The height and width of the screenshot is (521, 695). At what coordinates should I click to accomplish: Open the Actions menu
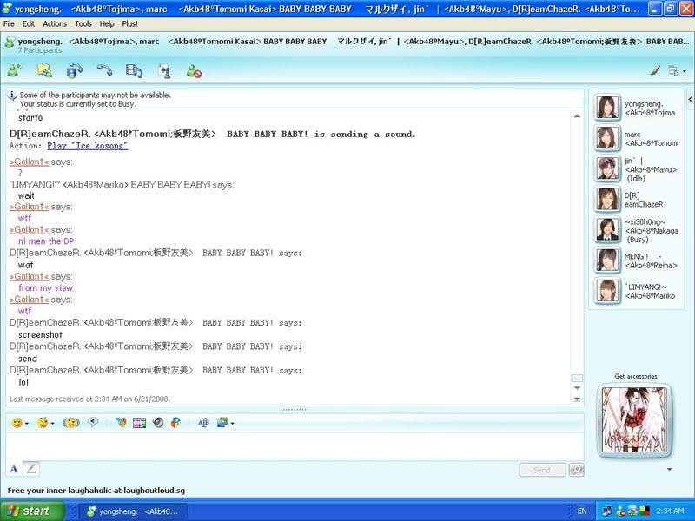[x=55, y=23]
